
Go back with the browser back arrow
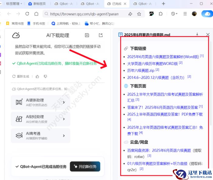click(9, 14)
